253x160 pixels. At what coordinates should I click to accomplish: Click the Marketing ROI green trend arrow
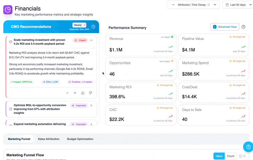[171, 94]
